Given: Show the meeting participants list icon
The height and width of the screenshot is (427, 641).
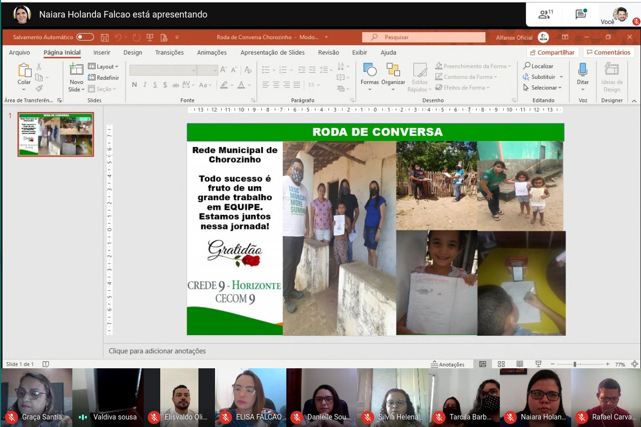Looking at the screenshot, I should pyautogui.click(x=545, y=14).
